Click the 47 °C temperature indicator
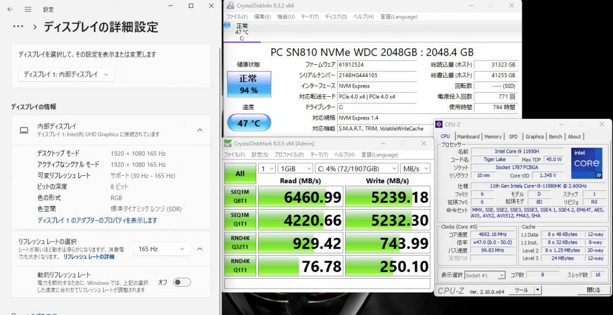 pyautogui.click(x=249, y=123)
